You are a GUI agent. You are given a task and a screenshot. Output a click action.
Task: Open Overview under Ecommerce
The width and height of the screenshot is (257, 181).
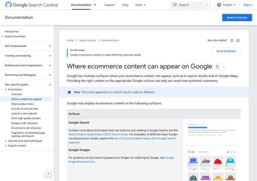point(17,94)
